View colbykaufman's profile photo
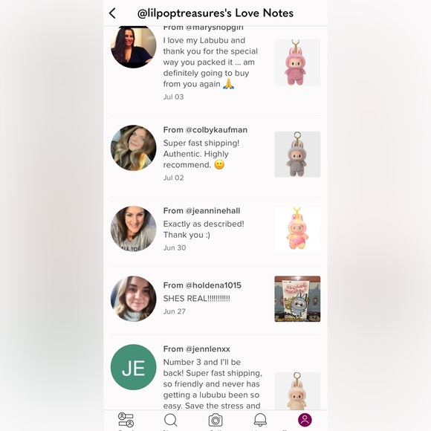Screen dimensions: 431x431 click(133, 148)
